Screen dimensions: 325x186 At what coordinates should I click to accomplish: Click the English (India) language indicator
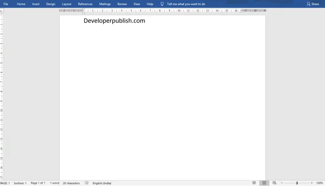tap(102, 183)
